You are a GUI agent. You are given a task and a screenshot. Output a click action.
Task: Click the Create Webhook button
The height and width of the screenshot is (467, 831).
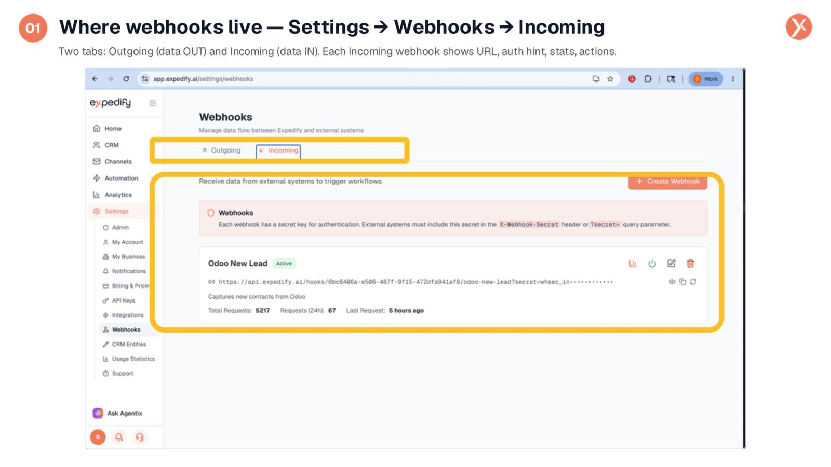[x=668, y=182]
